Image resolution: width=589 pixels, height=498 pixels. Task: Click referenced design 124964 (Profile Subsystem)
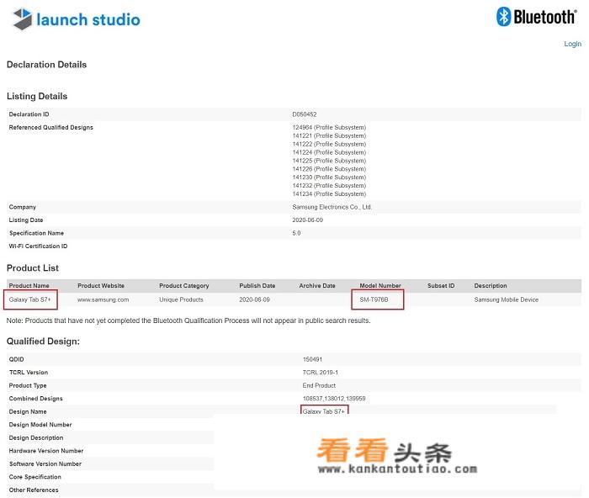pyautogui.click(x=329, y=127)
